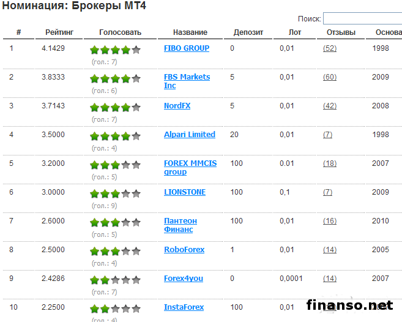Open the FIBO GROUP broker link
402x322 pixels.
(187, 48)
